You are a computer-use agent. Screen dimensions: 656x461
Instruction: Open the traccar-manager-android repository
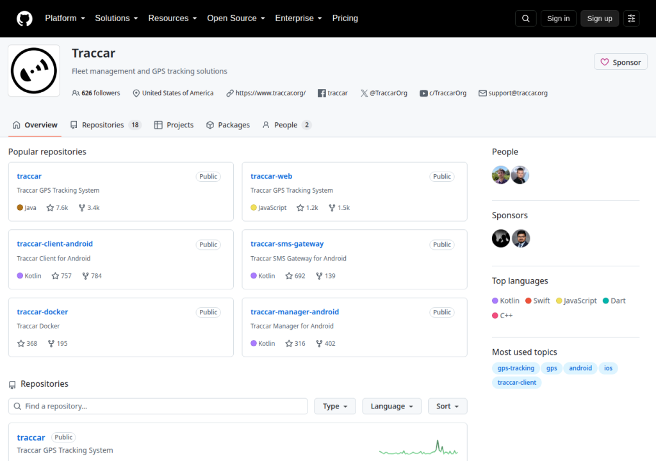pyautogui.click(x=295, y=312)
